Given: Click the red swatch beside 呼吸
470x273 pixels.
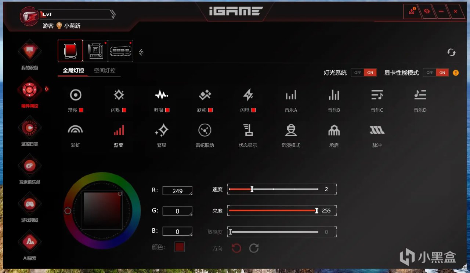Looking at the screenshot, I should 167,110.
